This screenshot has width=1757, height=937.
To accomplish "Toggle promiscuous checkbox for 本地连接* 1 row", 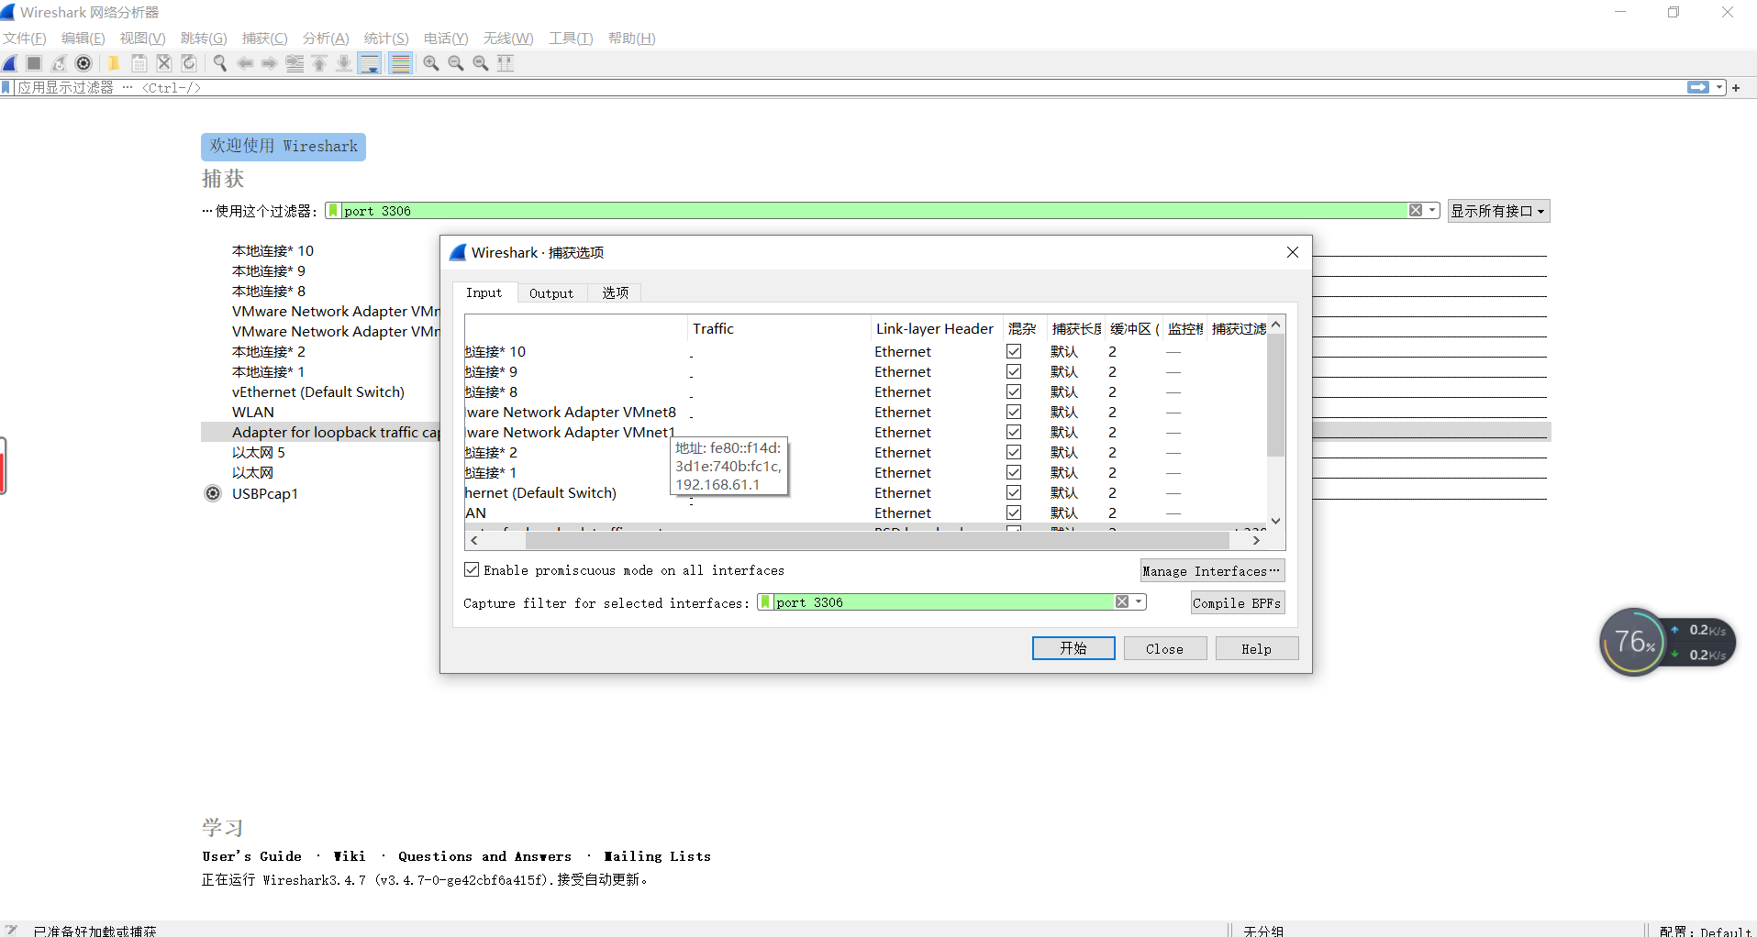I will coord(1014,472).
